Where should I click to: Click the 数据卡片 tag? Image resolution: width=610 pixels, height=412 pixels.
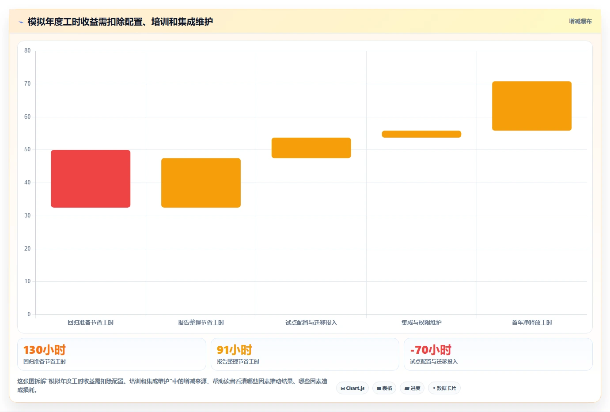tap(444, 388)
